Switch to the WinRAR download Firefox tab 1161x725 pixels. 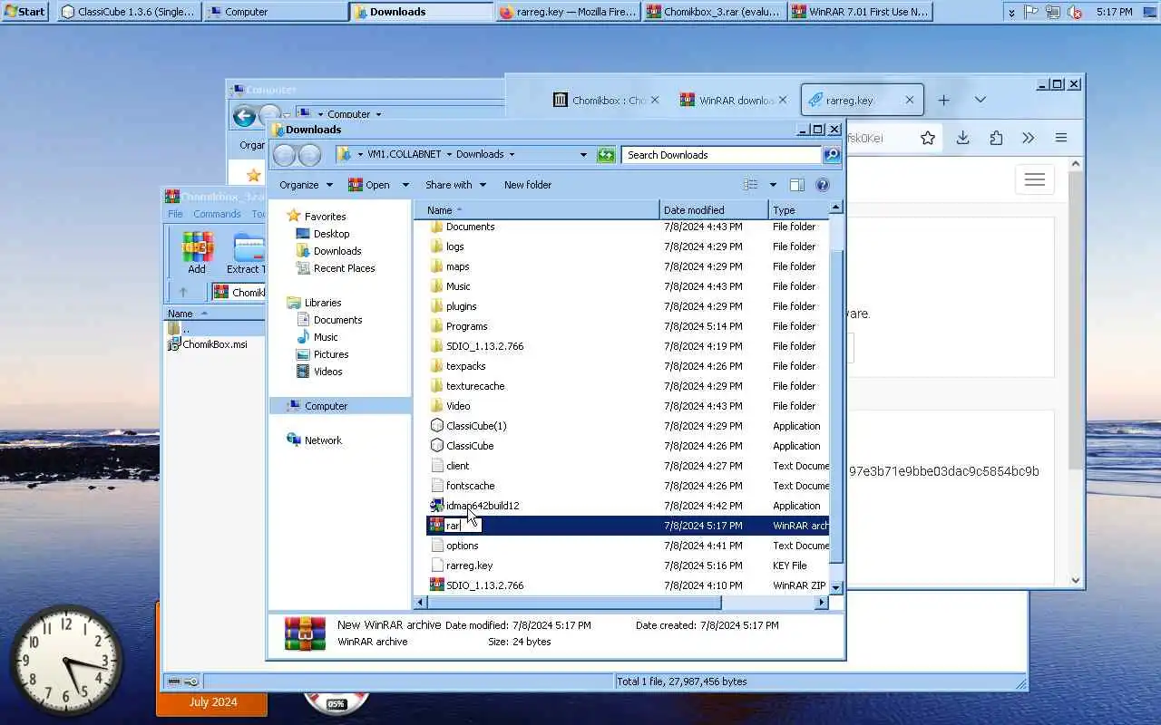click(735, 100)
